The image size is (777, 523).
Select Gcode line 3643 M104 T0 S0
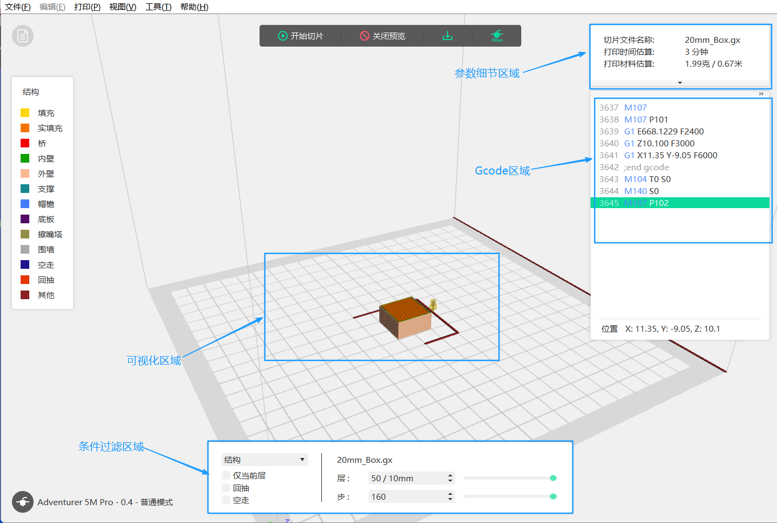680,179
